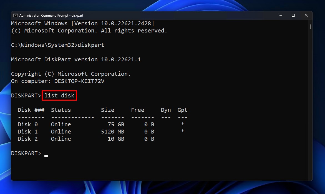This screenshot has height=194, width=325.
Task: Maximize the diskpart Command Prompt window
Action: click(293, 16)
